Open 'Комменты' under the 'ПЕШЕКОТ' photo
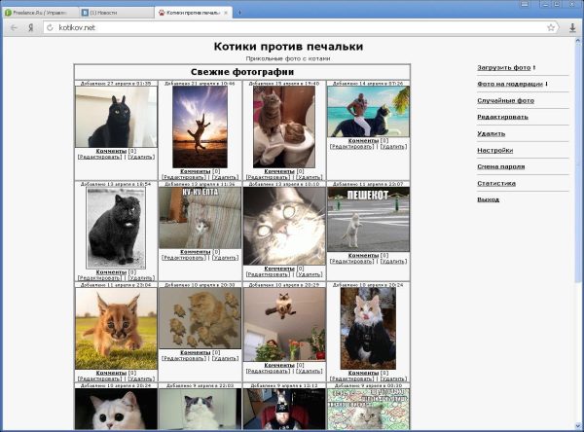584x432 pixels. pyautogui.click(x=363, y=256)
